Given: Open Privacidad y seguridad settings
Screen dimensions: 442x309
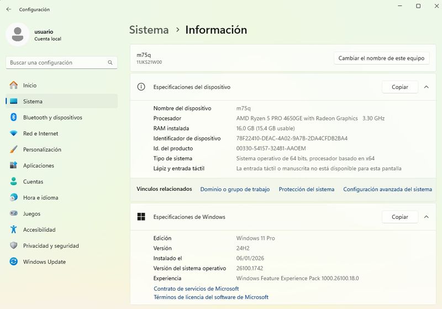Looking at the screenshot, I should point(62,245).
